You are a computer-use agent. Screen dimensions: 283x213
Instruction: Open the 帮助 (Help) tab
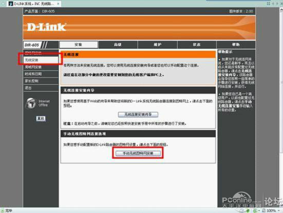click(236, 45)
